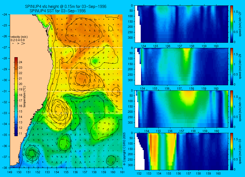Screen dimensions: 245x177
Task: Click the speed (m/s) lat=-31 label
Action: (x=240, y=109)
